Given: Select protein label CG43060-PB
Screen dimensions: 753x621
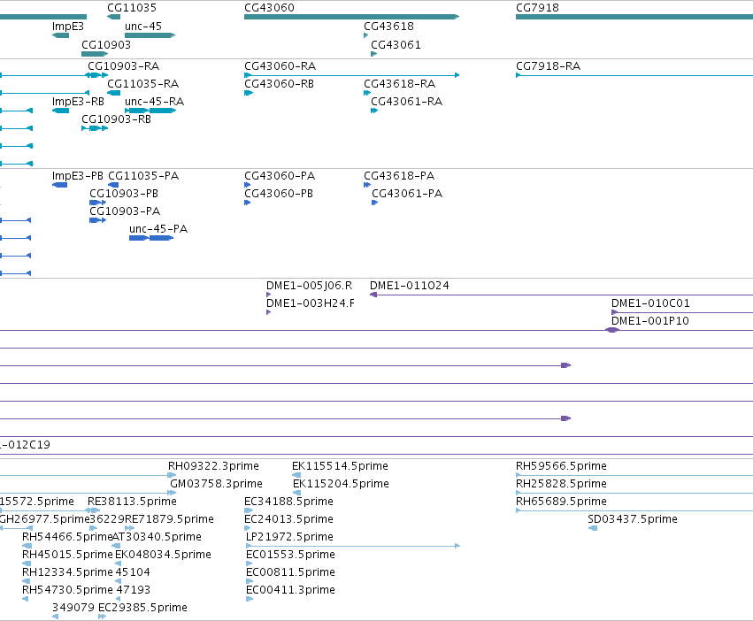Looking at the screenshot, I should coord(279,194).
